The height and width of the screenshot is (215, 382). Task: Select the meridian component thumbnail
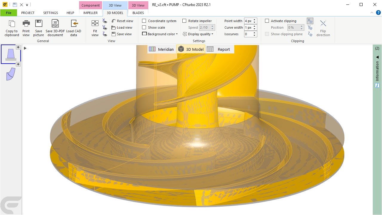pos(11,54)
